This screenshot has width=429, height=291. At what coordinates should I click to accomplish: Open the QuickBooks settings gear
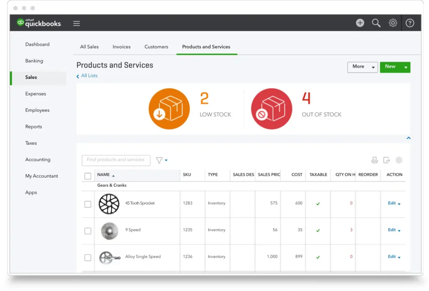[393, 23]
